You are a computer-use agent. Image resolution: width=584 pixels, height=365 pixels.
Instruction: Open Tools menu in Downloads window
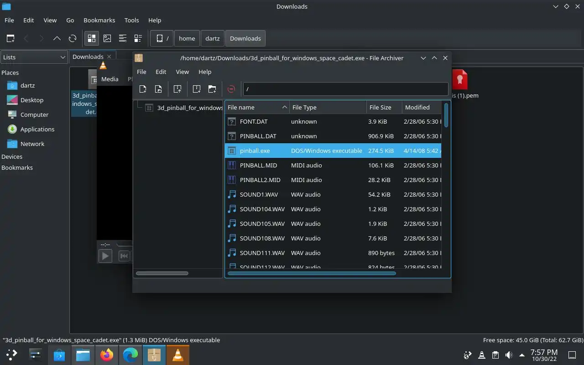pos(131,20)
